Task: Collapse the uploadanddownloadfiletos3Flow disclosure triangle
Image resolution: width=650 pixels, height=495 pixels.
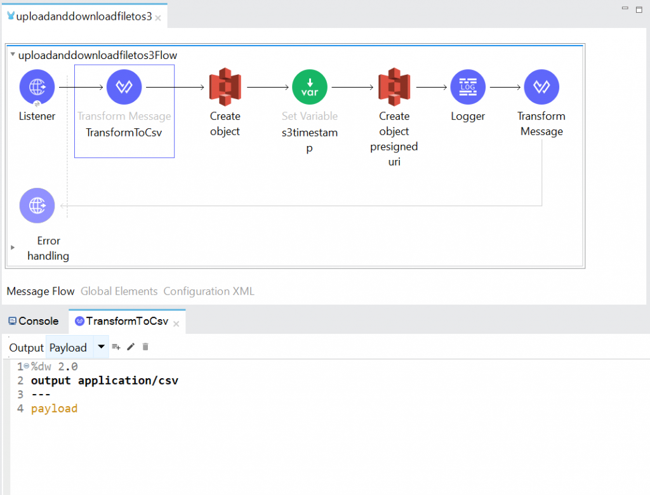Action: point(12,55)
